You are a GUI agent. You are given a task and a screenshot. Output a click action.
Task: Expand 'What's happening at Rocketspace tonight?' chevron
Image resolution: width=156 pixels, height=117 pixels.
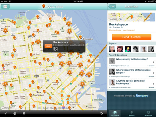[x=153, y=73]
